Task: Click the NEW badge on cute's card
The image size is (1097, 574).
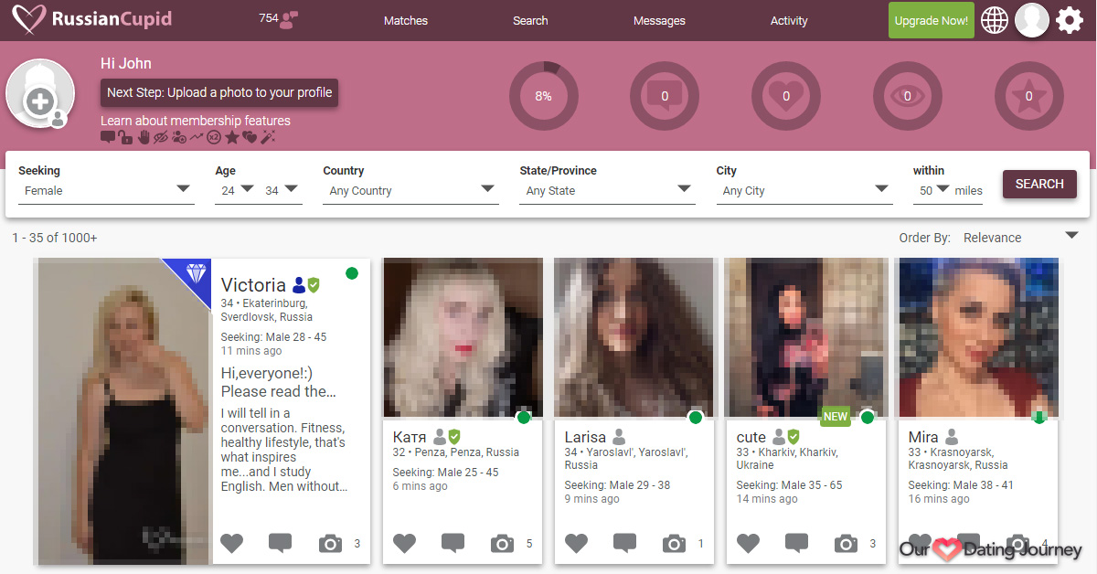Action: [x=836, y=417]
